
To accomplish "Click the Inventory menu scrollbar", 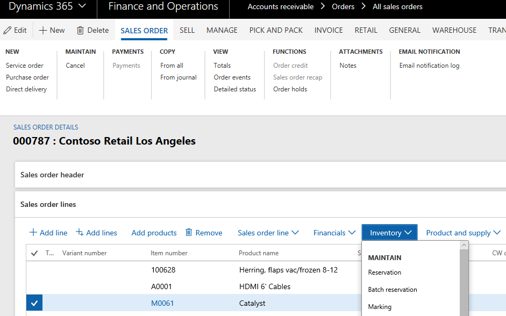I will click(464, 279).
